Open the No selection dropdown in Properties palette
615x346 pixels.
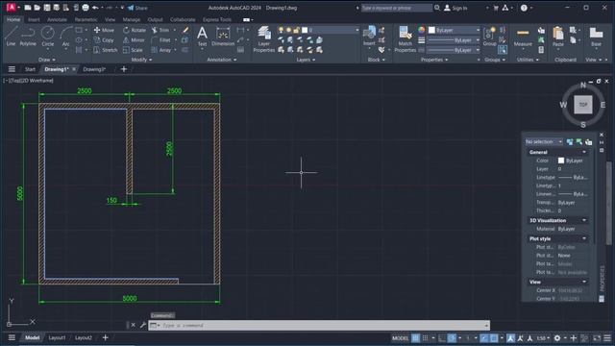(544, 141)
